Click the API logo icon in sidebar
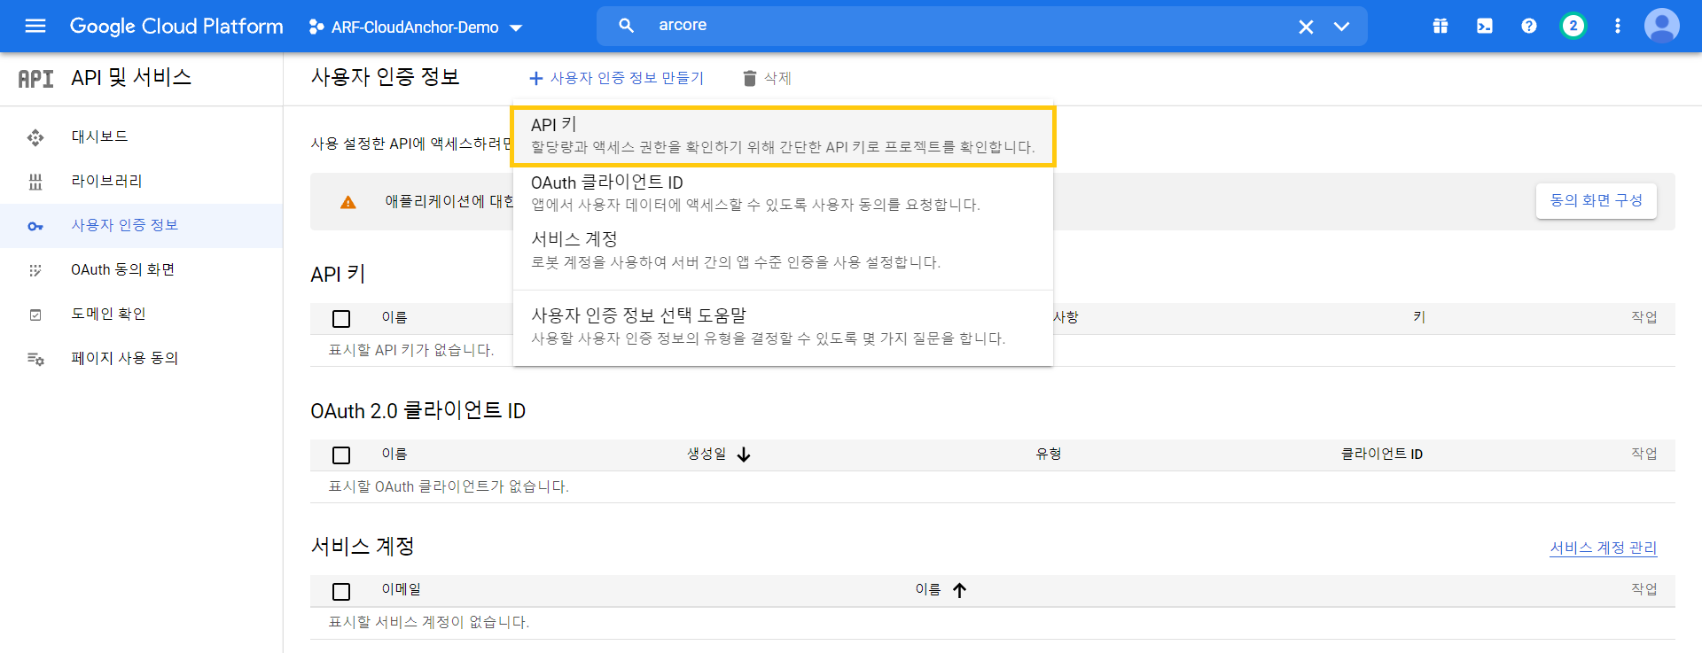 click(35, 79)
